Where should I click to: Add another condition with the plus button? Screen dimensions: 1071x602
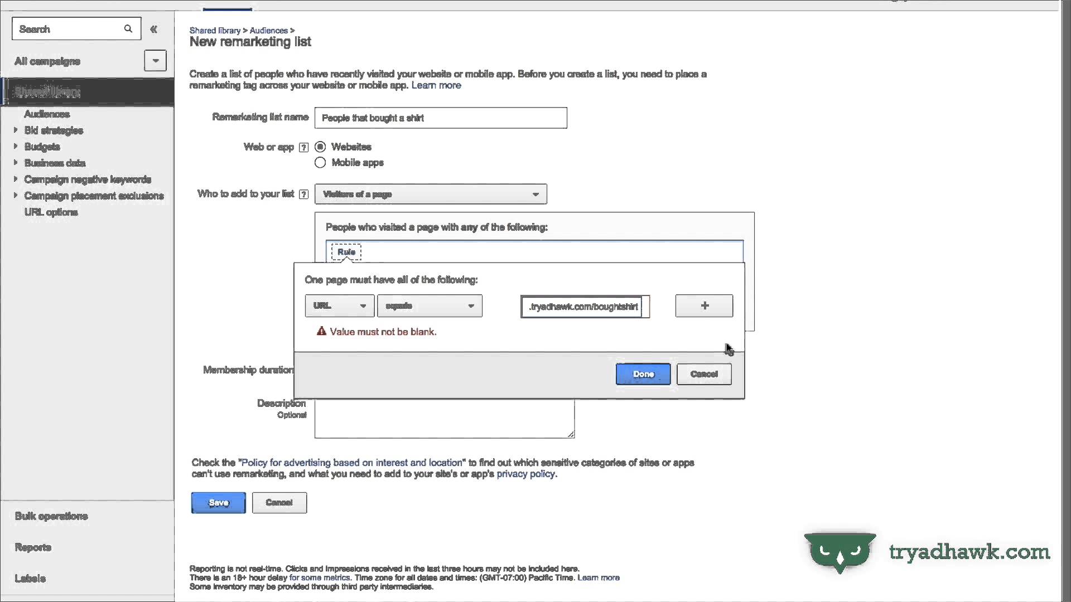click(x=704, y=306)
